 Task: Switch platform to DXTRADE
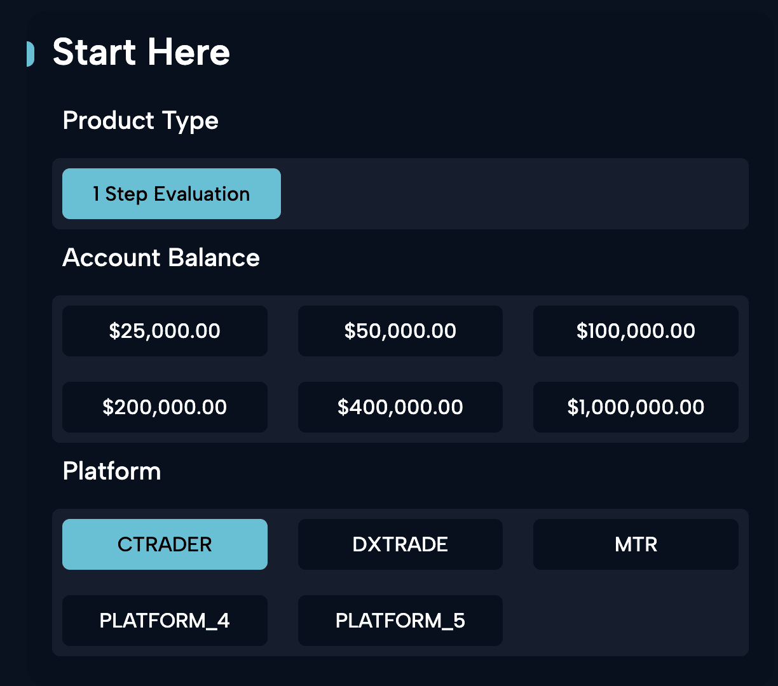click(400, 544)
